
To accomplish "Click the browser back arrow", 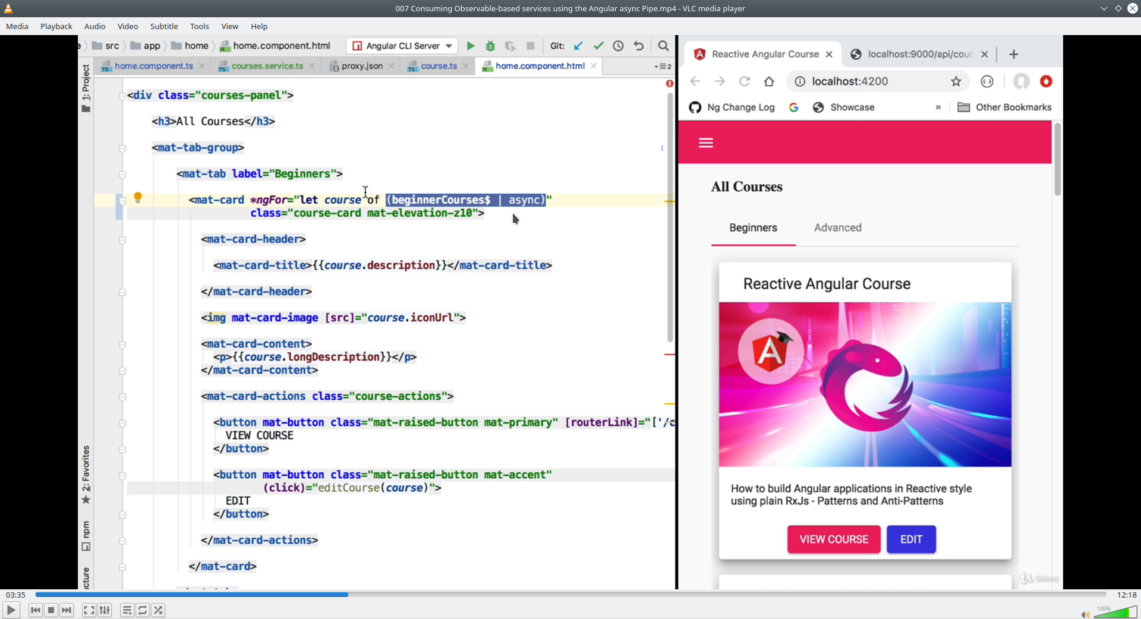I will [x=695, y=81].
